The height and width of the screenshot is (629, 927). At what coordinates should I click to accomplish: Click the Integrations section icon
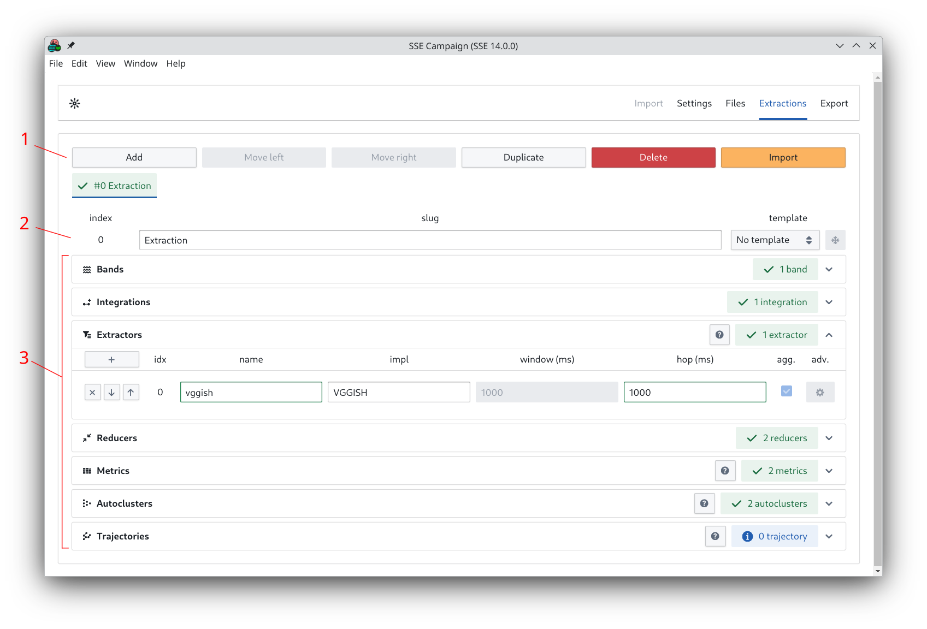click(x=87, y=302)
